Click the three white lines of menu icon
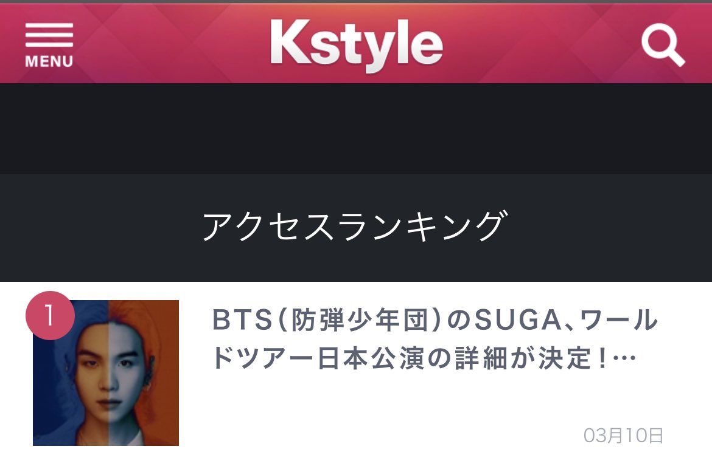 49,35
